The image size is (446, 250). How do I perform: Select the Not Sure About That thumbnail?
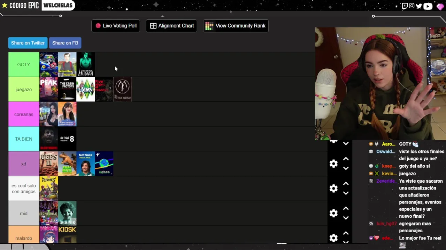pyautogui.click(x=85, y=164)
